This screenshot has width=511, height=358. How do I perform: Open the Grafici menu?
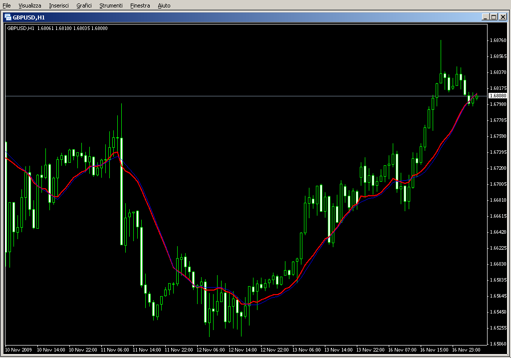84,5
